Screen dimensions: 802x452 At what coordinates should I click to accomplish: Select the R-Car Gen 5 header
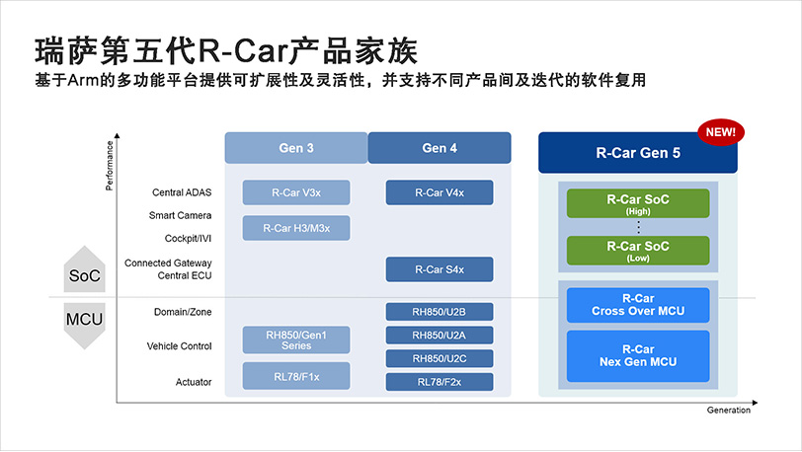tap(638, 153)
